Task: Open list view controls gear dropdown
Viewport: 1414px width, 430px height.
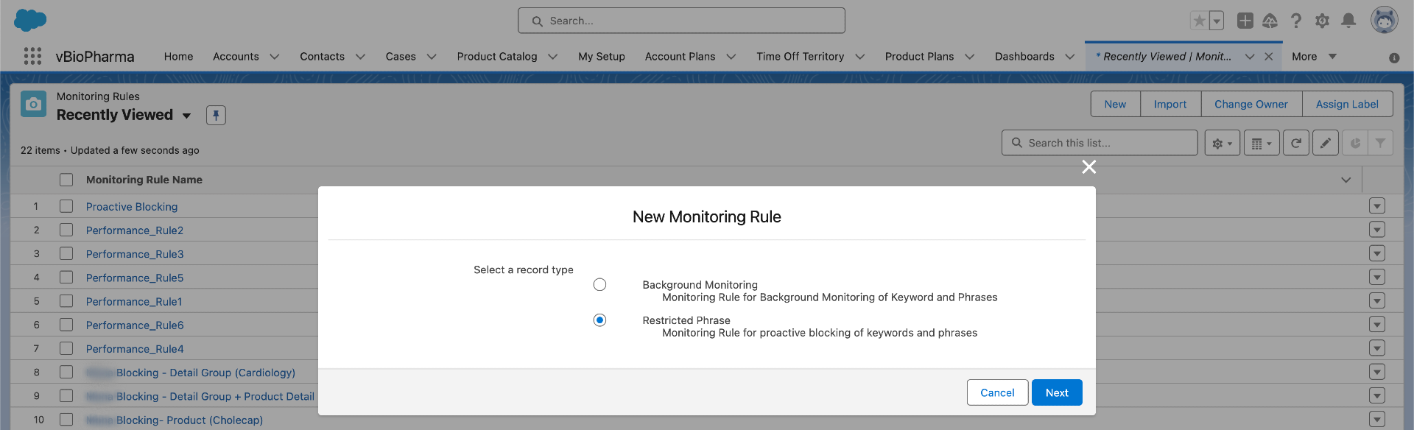Action: 1222,144
